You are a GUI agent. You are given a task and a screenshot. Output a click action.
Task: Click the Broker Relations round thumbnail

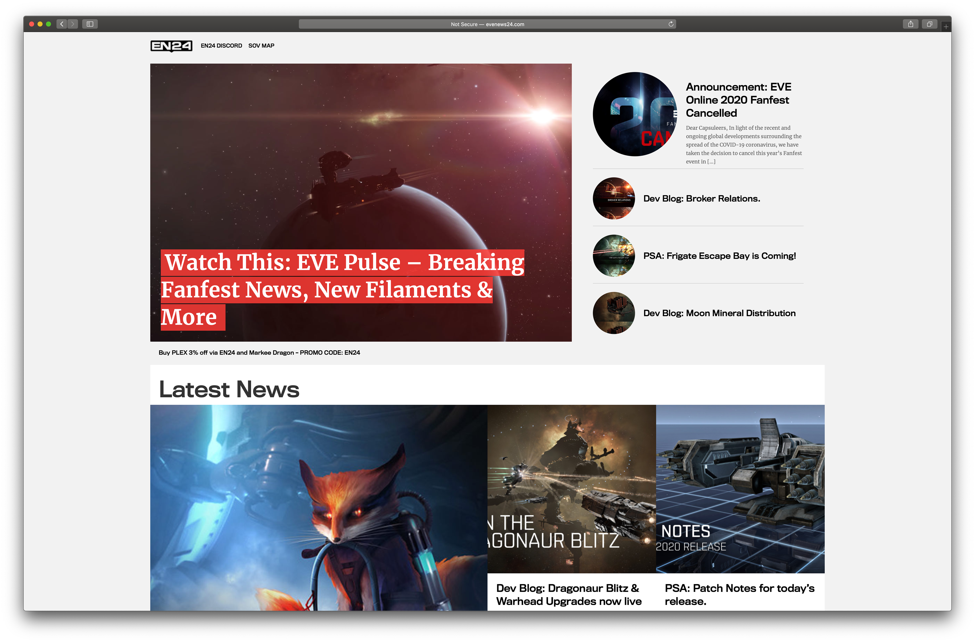(614, 199)
